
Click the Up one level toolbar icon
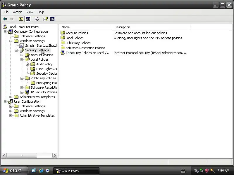[x=21, y=19]
